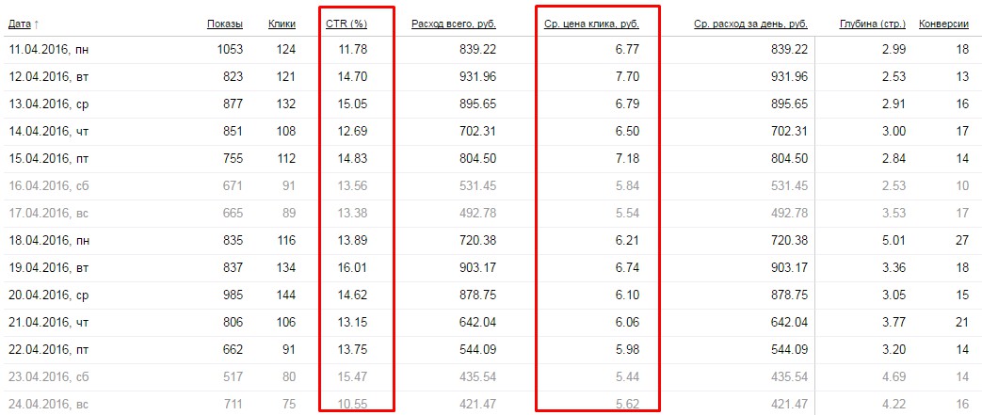This screenshot has height=415, width=982.
Task: Click the CTR (%) column header
Action: coord(346,24)
